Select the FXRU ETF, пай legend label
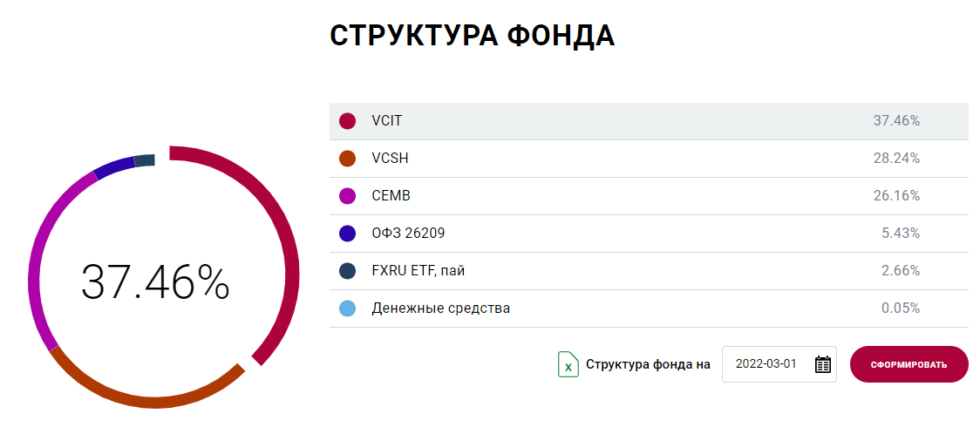Image resolution: width=980 pixels, height=427 pixels. point(418,271)
